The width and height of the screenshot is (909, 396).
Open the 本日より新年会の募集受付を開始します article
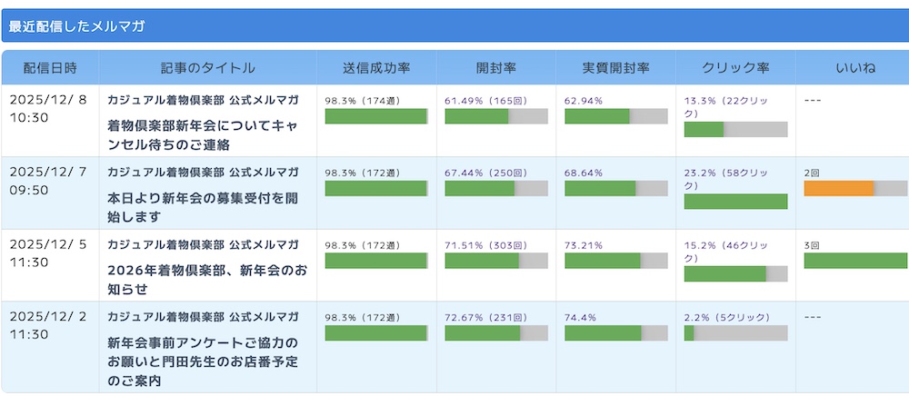tap(206, 207)
